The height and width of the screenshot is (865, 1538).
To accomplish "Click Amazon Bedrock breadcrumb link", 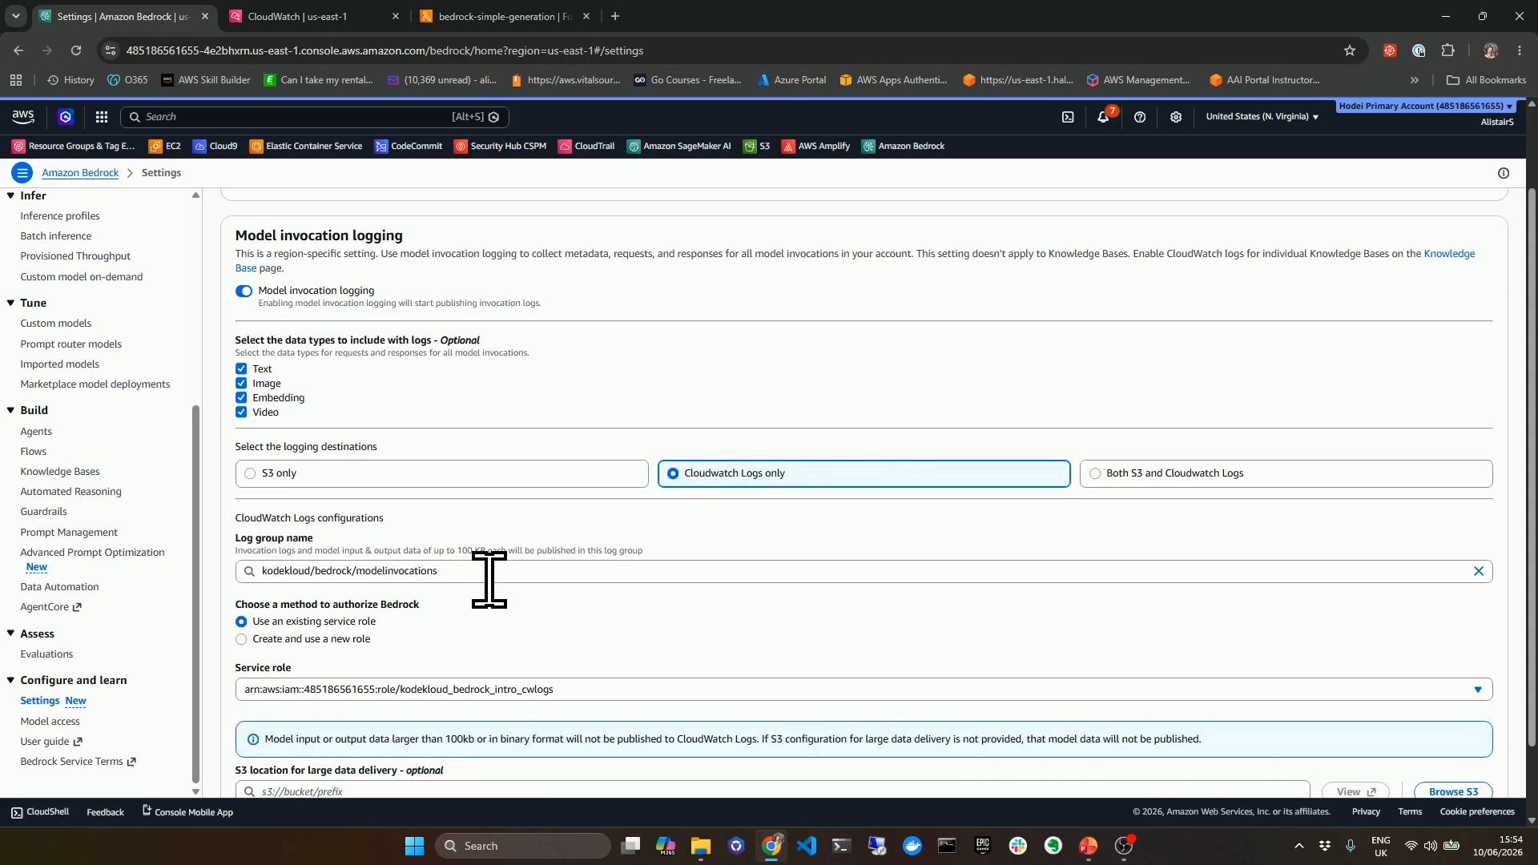I will [80, 173].
